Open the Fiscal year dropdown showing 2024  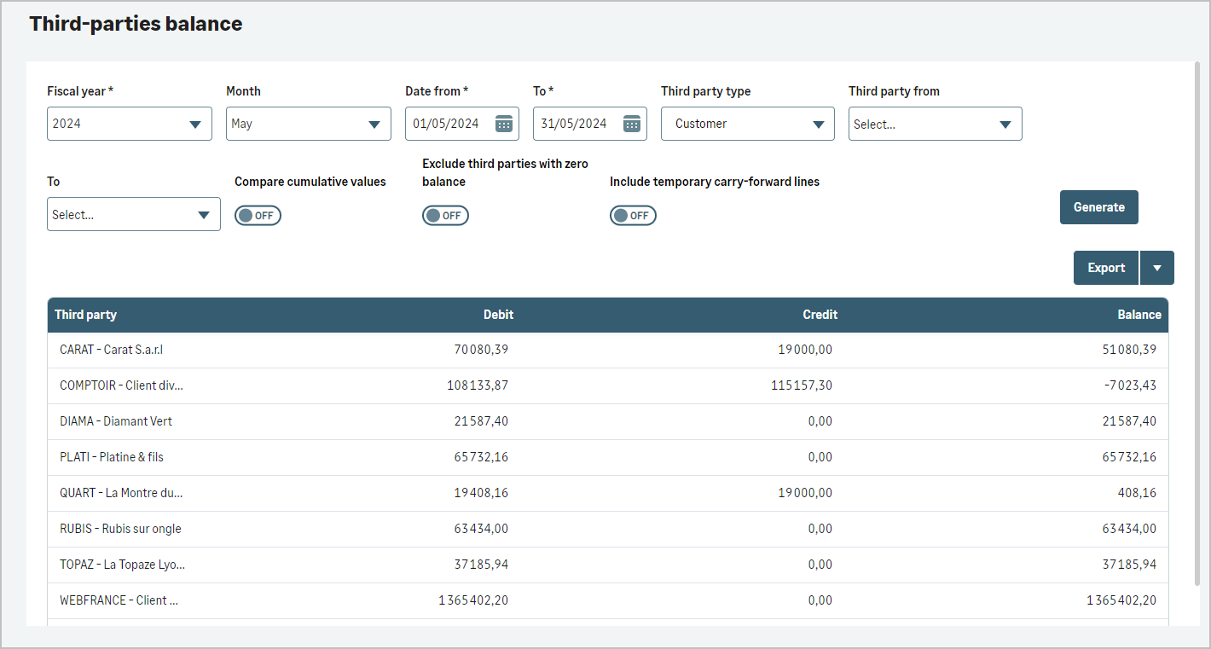130,124
